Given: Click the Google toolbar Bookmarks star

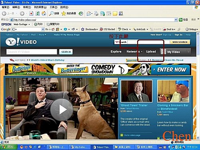Looking at the screenshot, I should (x=83, y=29).
